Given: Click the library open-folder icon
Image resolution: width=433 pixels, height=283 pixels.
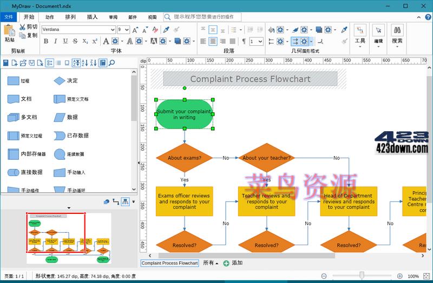Looking at the screenshot, I should point(23,63).
